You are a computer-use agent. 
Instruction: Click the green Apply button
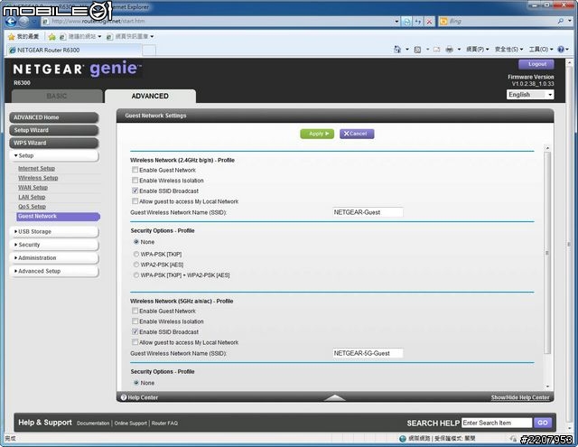(x=317, y=134)
